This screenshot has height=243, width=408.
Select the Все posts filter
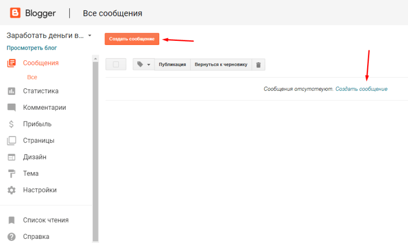pos(32,77)
